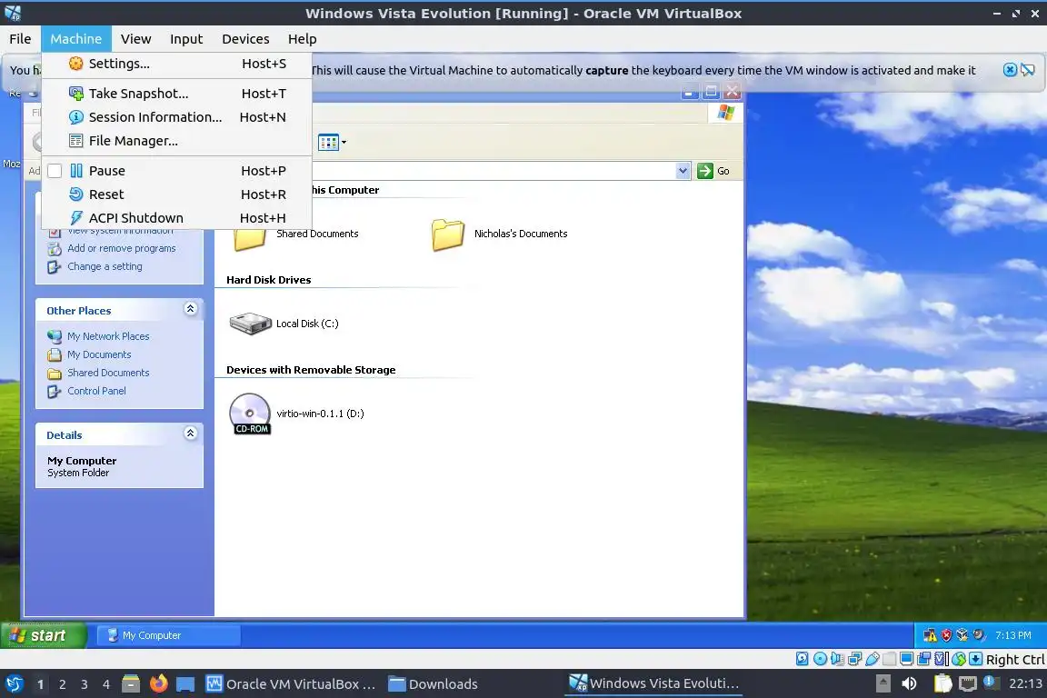Screen dimensions: 1047x698
Task: Open My Documents in Other Places
Action: click(x=99, y=354)
